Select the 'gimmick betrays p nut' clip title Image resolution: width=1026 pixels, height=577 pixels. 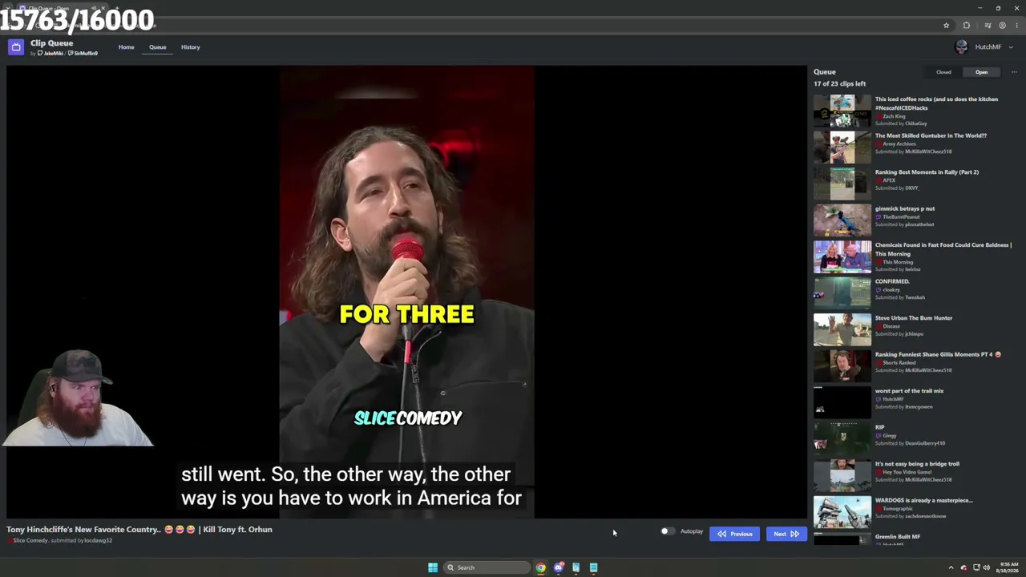905,208
